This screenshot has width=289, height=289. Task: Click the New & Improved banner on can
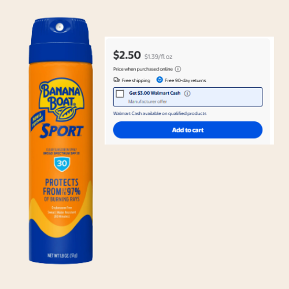coord(38,120)
